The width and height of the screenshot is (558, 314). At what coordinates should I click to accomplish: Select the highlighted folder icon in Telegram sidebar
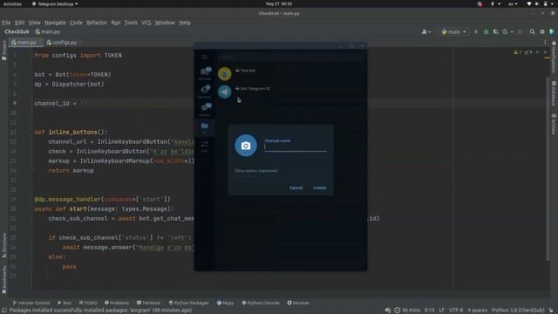point(205,127)
